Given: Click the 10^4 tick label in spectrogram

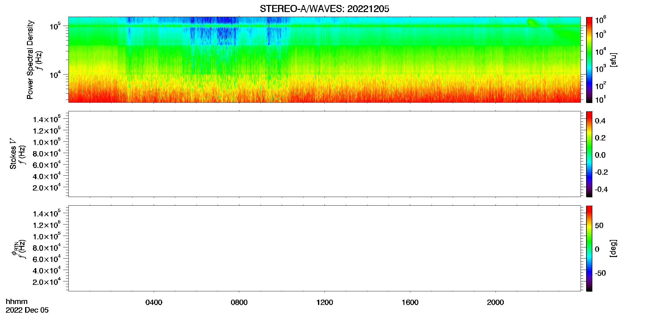Looking at the screenshot, I should point(55,75).
